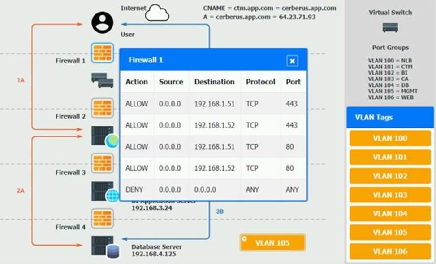The image size is (436, 264).
Task: Choose the VLAN 103 tag
Action: (x=390, y=195)
